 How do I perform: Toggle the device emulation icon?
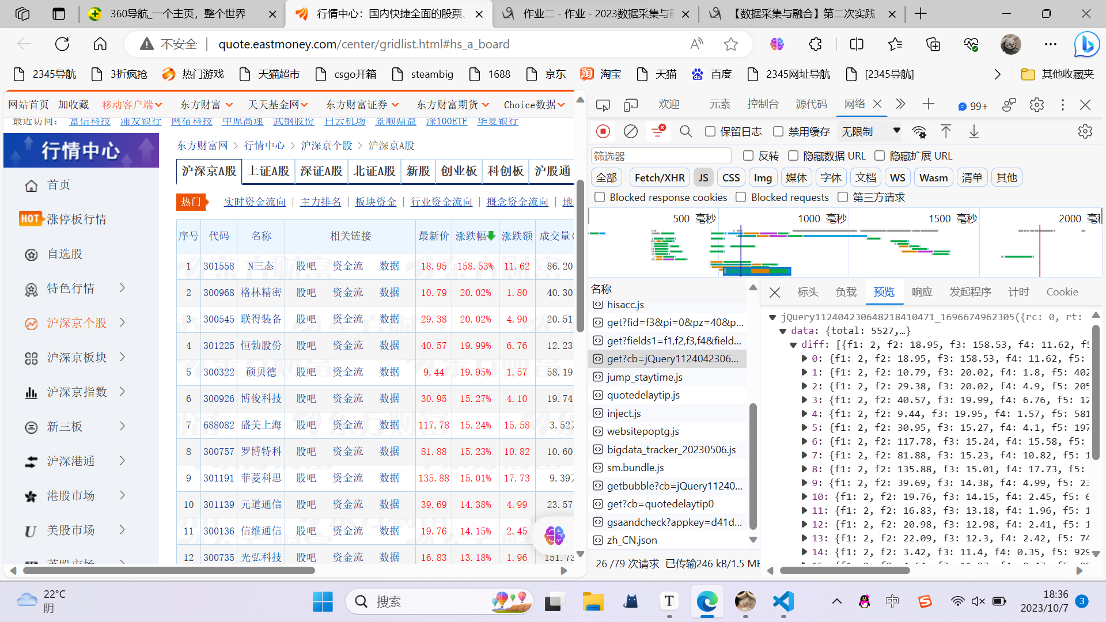(x=631, y=104)
